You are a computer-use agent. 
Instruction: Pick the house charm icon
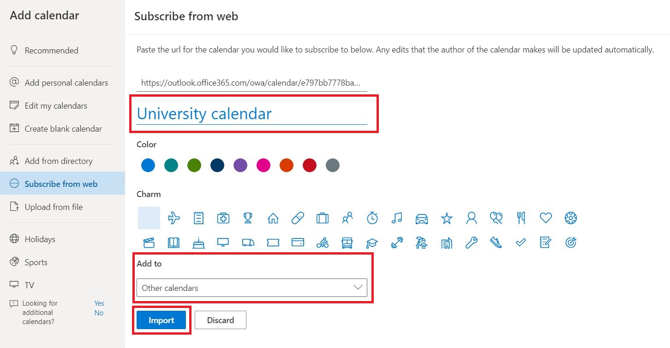coord(273,218)
